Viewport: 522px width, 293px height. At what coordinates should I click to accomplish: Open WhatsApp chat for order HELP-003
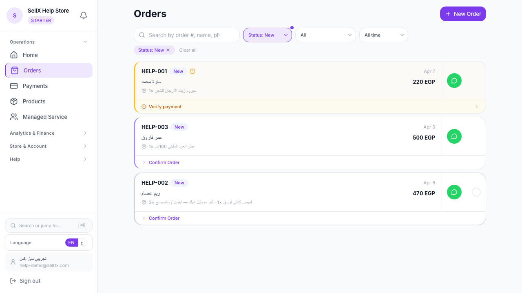coord(454,136)
